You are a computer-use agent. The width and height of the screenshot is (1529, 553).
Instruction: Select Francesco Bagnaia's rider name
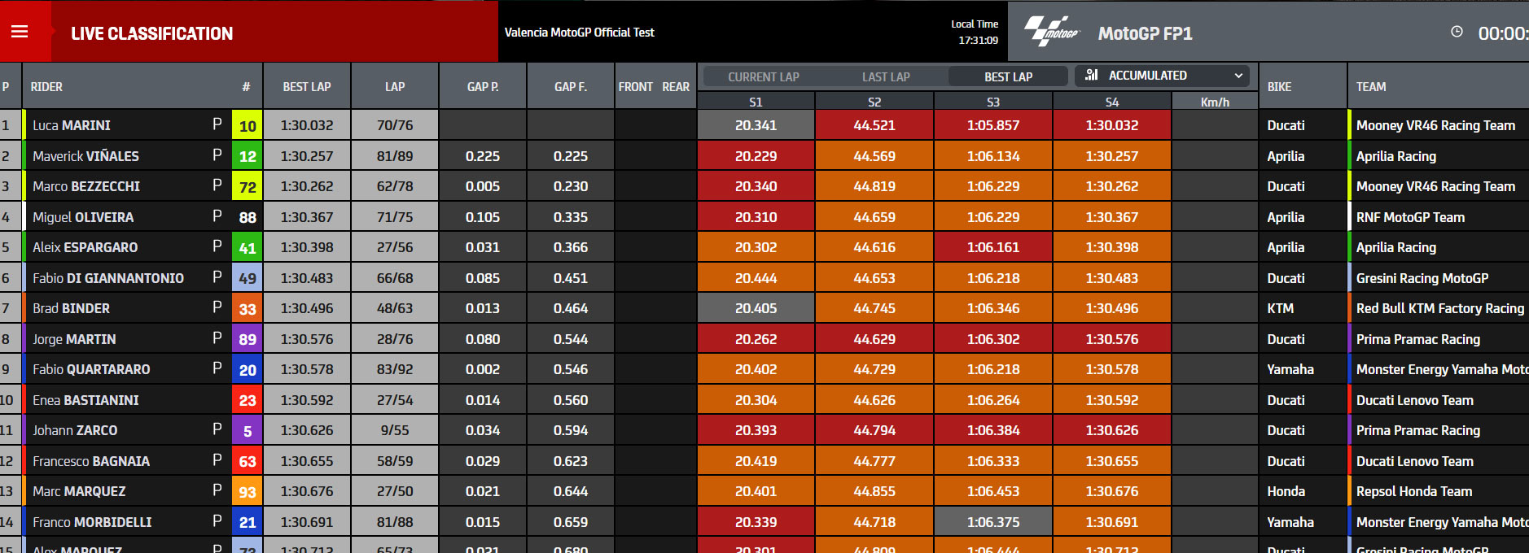point(91,461)
